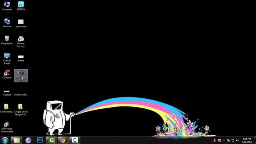Open the green Camtasia taskbar button
Screen dimensions: 256x144
pos(52,140)
